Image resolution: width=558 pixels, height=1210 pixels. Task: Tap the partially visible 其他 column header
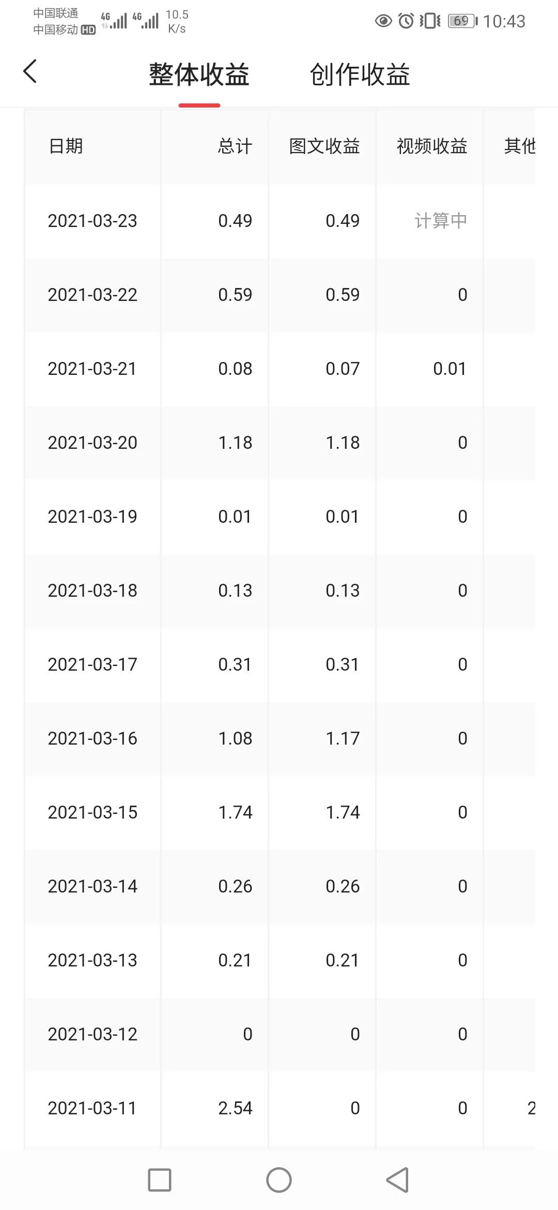click(x=519, y=146)
